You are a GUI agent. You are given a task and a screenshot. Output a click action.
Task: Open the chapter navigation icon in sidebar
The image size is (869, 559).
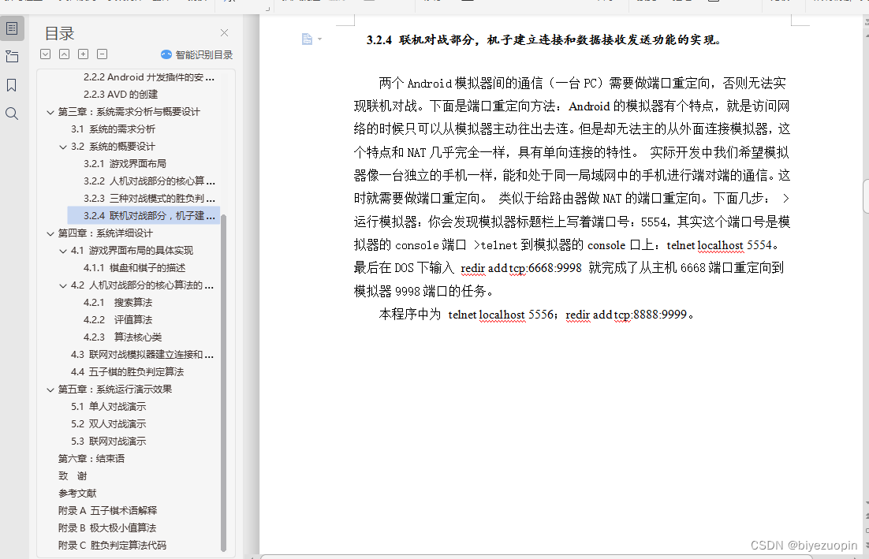[12, 57]
